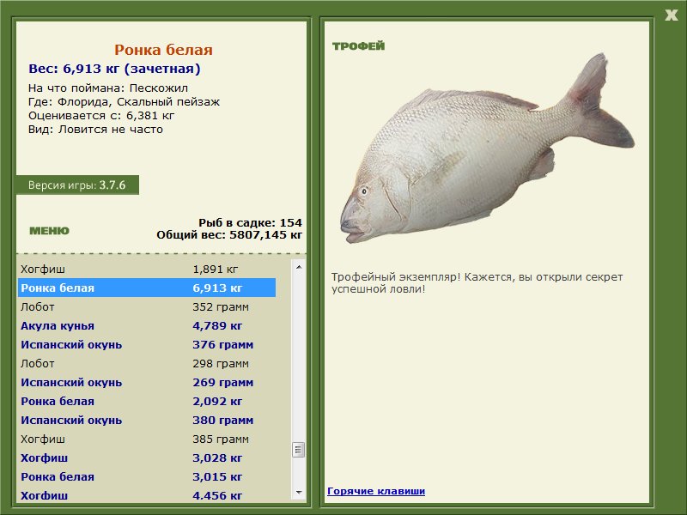This screenshot has width=687, height=515.
Task: Click the Общий вес: 5807,145 кг text
Action: tap(229, 234)
